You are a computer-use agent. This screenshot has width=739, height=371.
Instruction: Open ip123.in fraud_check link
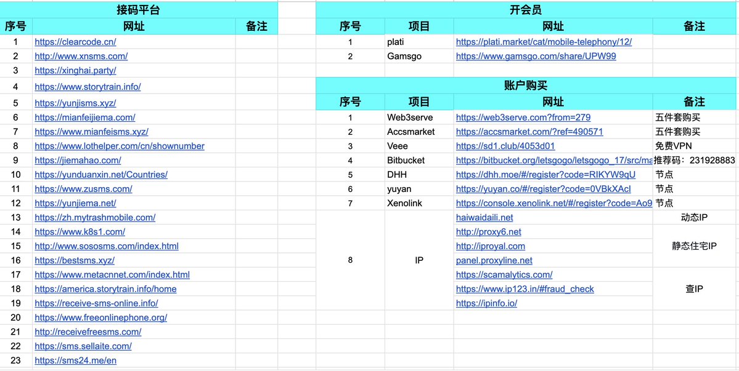(x=525, y=289)
